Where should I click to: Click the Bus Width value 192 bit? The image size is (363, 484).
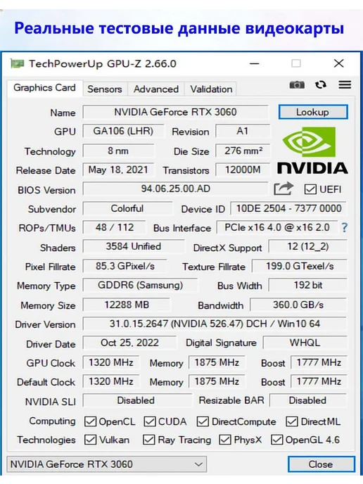[x=307, y=285]
